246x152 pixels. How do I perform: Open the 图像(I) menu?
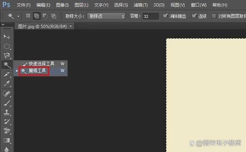[x=62, y=5]
